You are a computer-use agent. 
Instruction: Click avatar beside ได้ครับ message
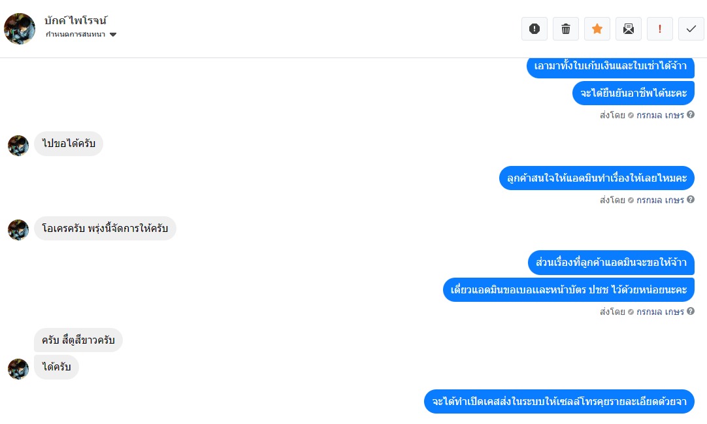pos(18,369)
